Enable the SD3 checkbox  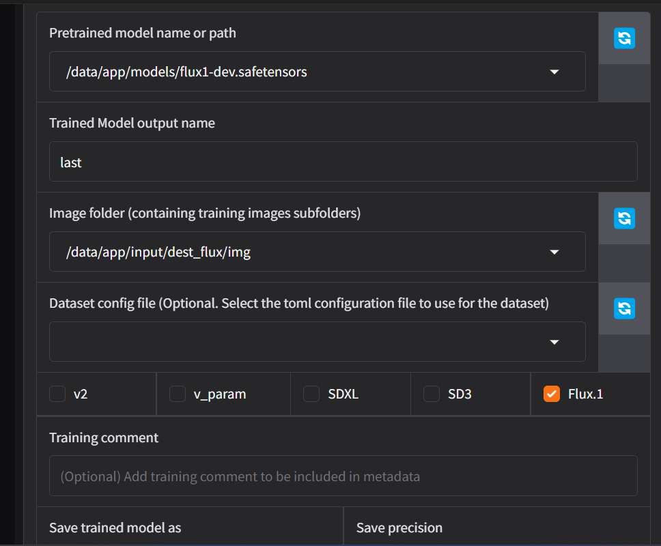[432, 394]
